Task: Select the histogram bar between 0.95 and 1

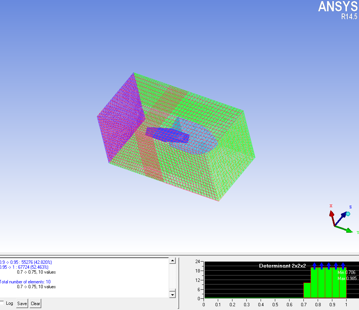Action: 342,283
